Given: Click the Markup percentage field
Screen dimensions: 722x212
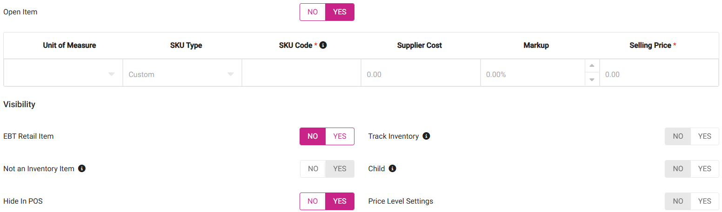Looking at the screenshot, I should (x=533, y=74).
